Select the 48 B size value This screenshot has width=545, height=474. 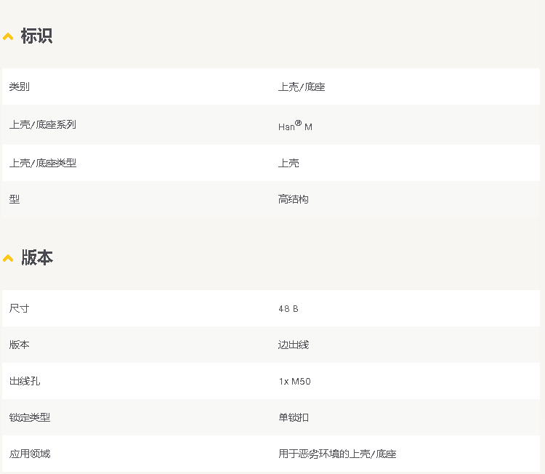(288, 309)
